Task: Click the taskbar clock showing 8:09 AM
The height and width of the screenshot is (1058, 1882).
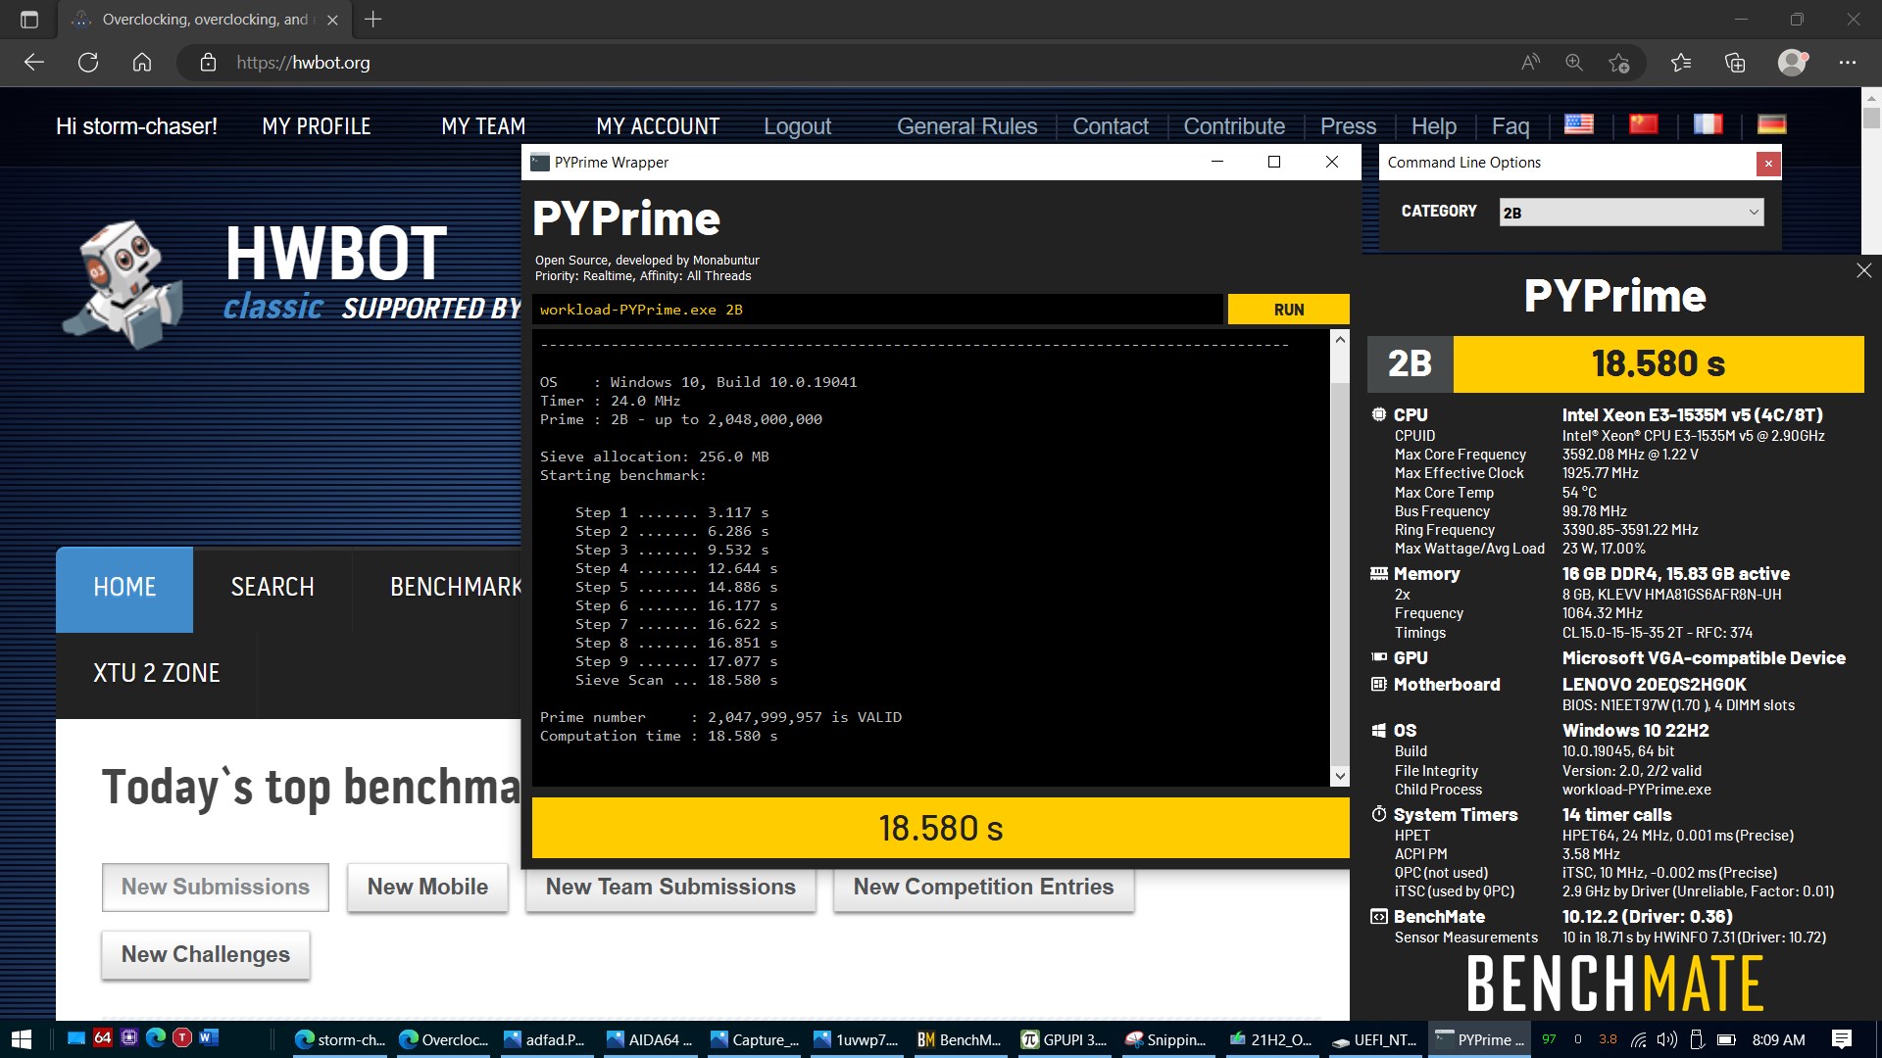Action: point(1778,1039)
